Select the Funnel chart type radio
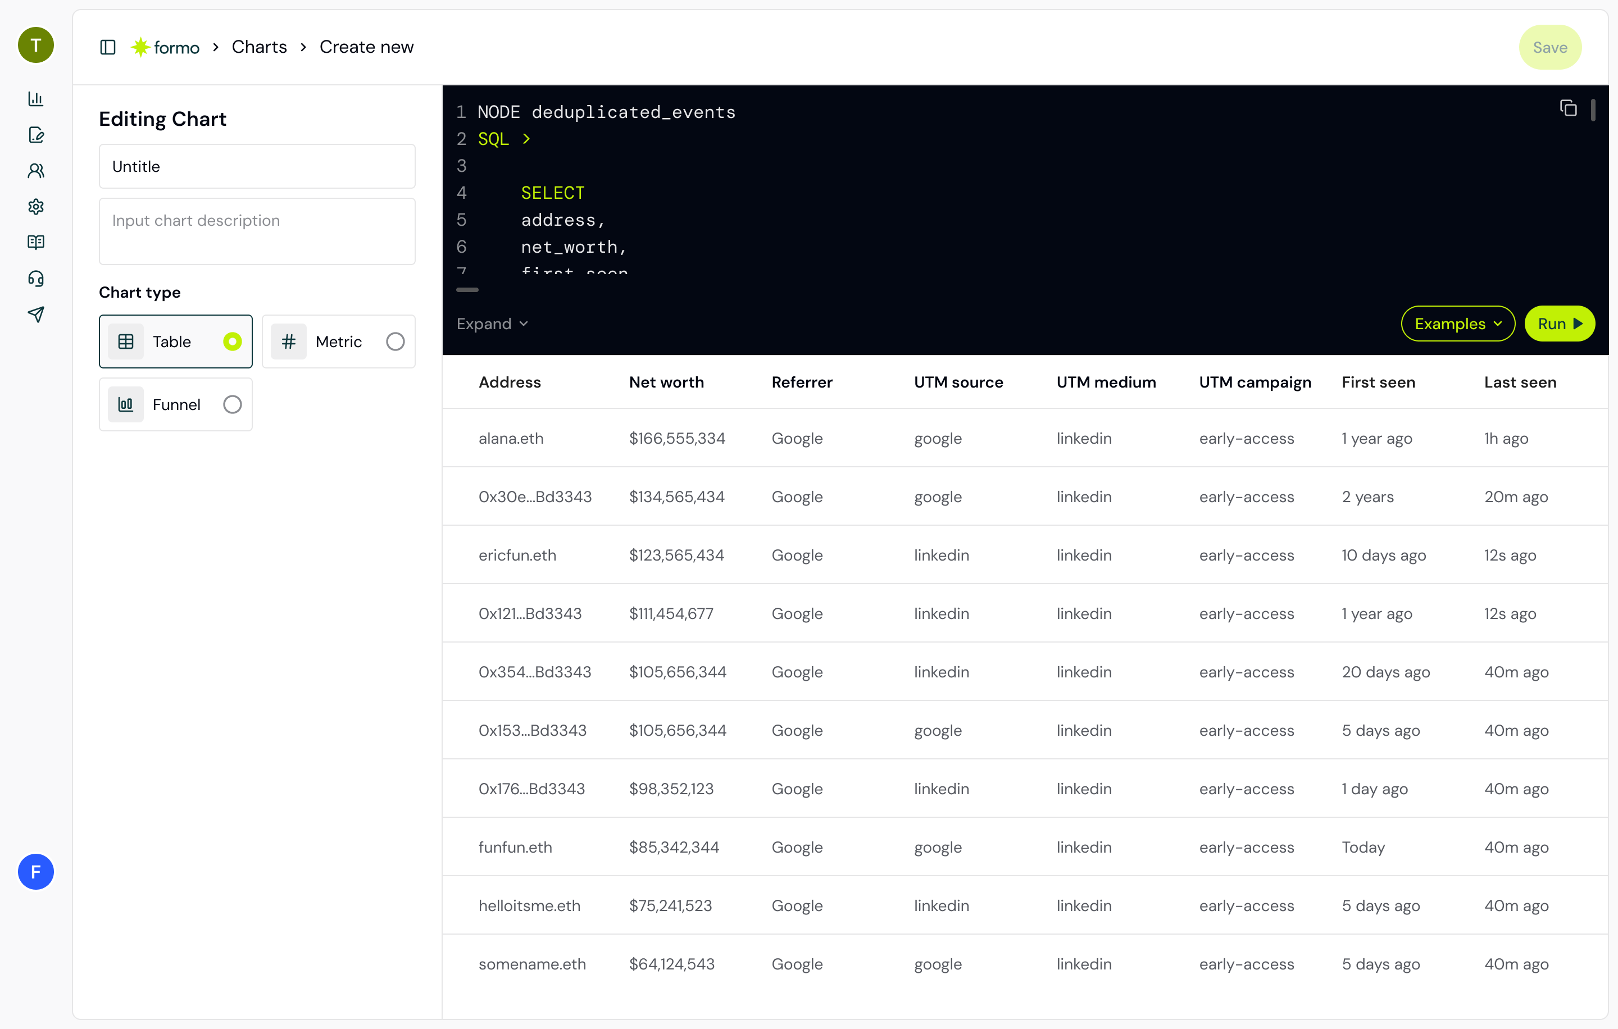 (232, 404)
